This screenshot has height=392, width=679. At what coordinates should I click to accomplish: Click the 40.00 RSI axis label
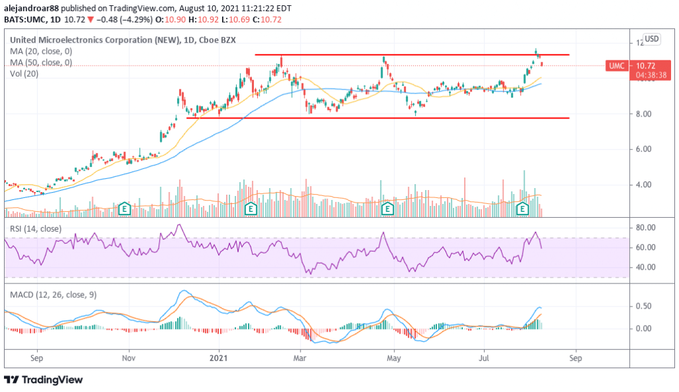pyautogui.click(x=645, y=268)
